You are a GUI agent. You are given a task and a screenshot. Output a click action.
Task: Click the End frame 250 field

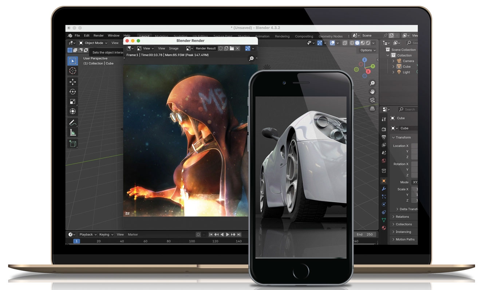click(x=366, y=234)
